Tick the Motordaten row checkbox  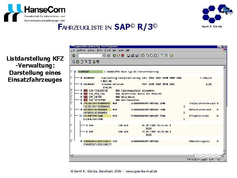point(72,97)
